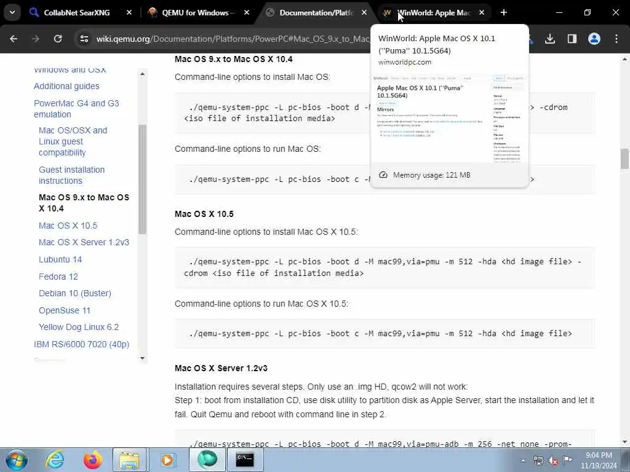
Task: Restore down the browser window
Action: pos(587,13)
